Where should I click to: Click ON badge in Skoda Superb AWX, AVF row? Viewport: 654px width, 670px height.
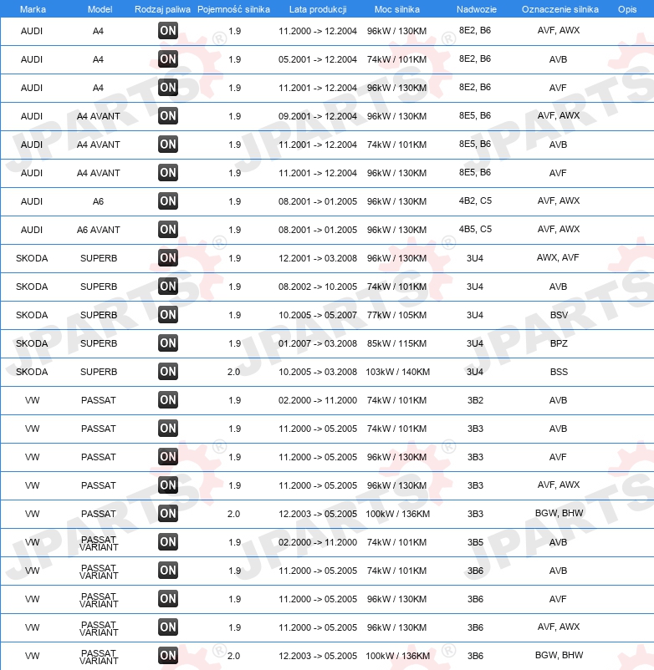(167, 258)
